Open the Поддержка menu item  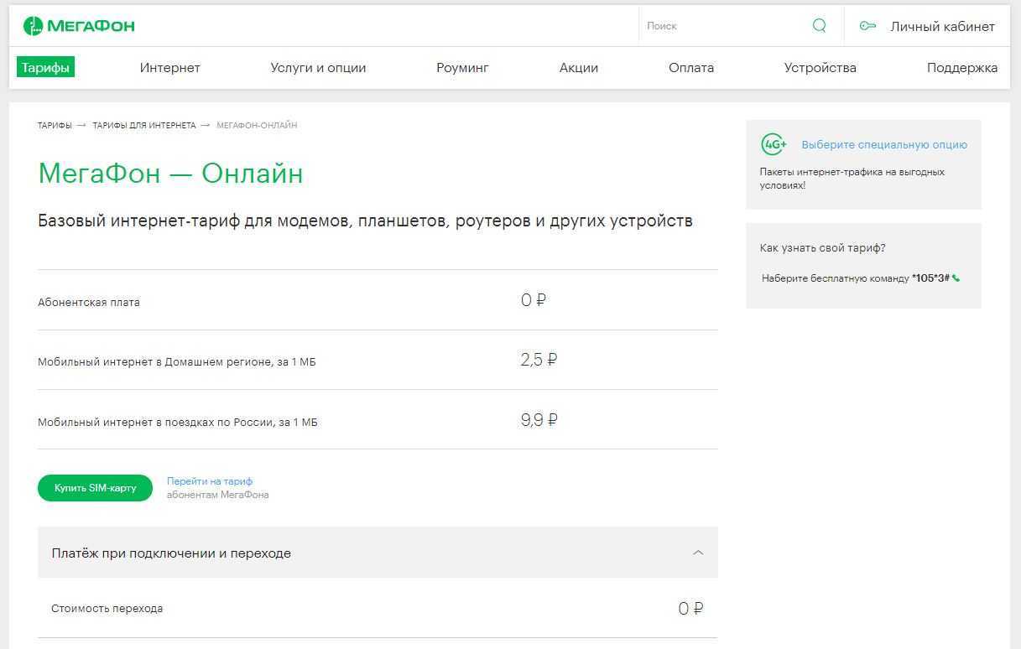pos(962,68)
